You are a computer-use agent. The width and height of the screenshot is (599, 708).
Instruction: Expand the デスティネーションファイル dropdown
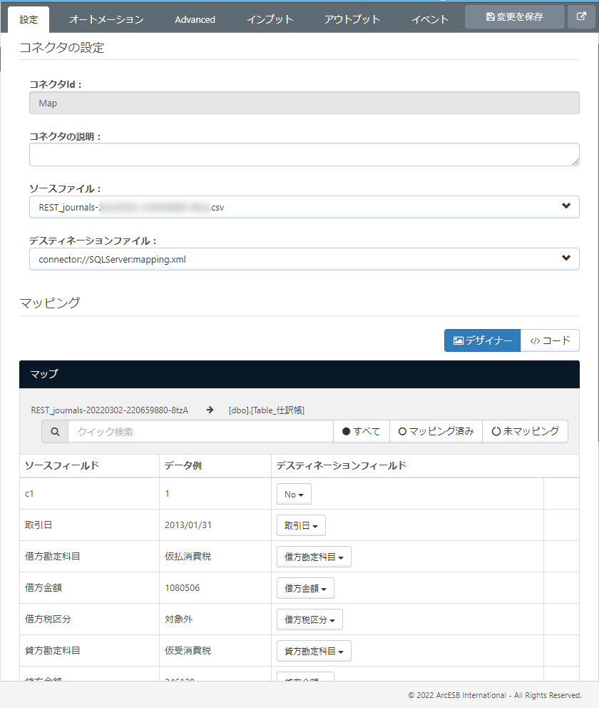pos(566,258)
